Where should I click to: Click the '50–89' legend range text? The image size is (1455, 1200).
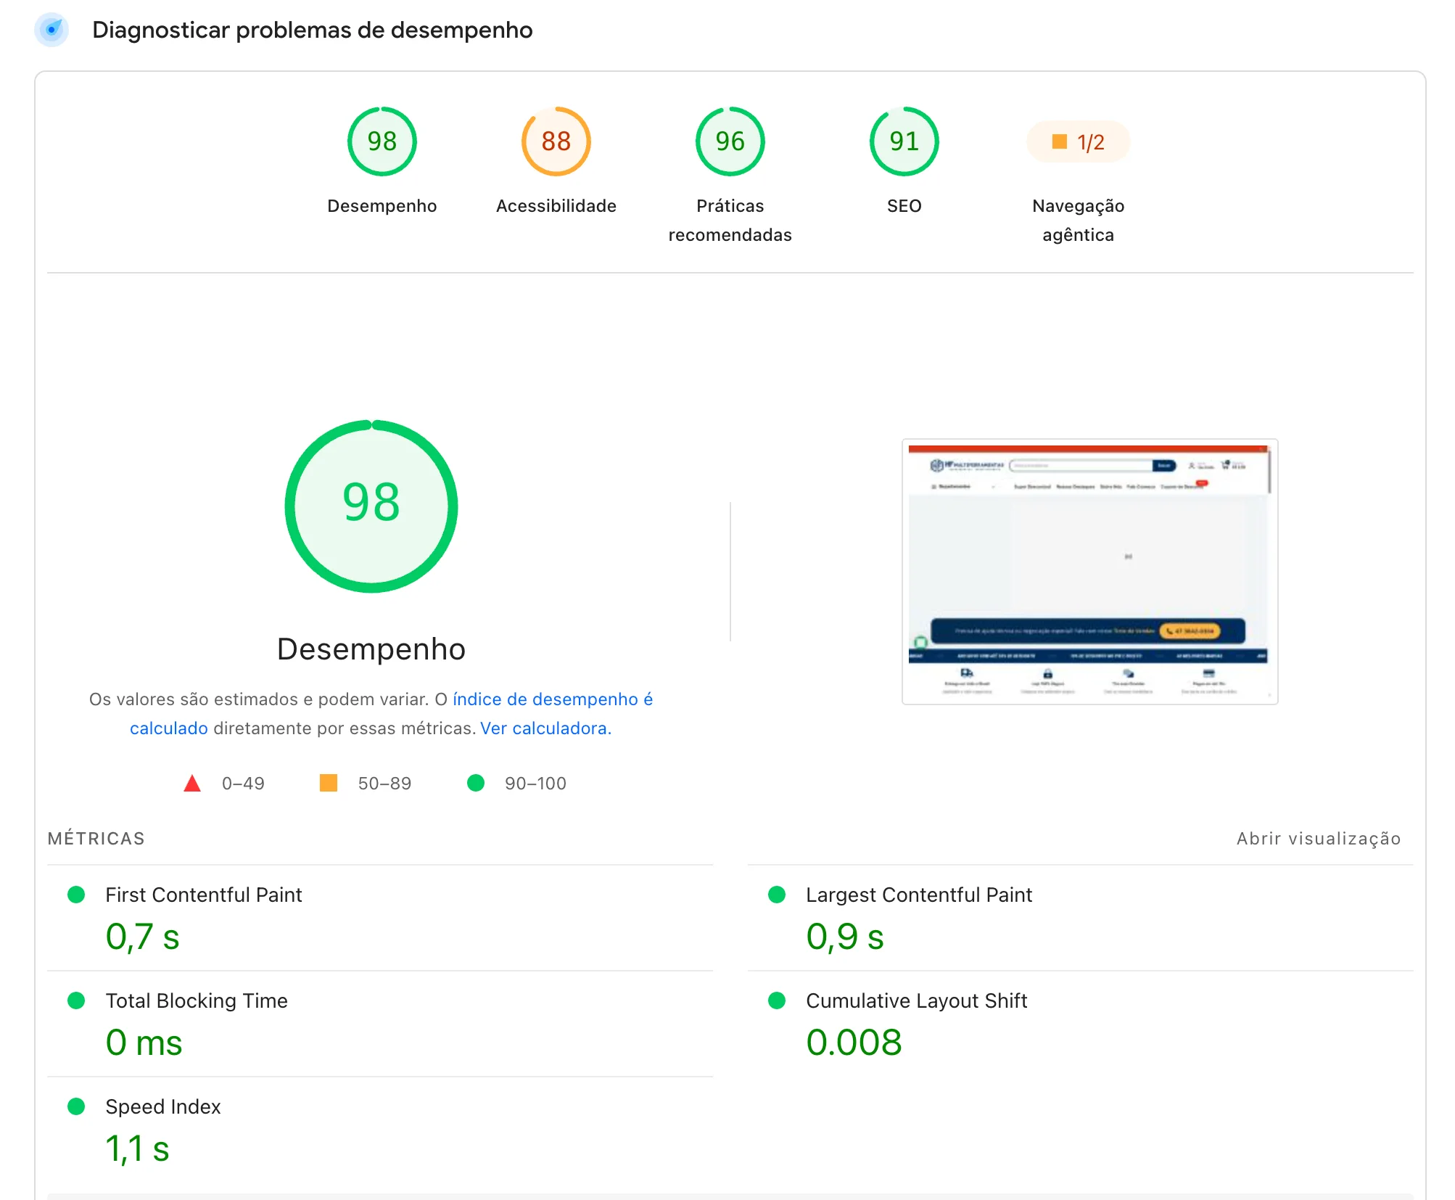[384, 784]
